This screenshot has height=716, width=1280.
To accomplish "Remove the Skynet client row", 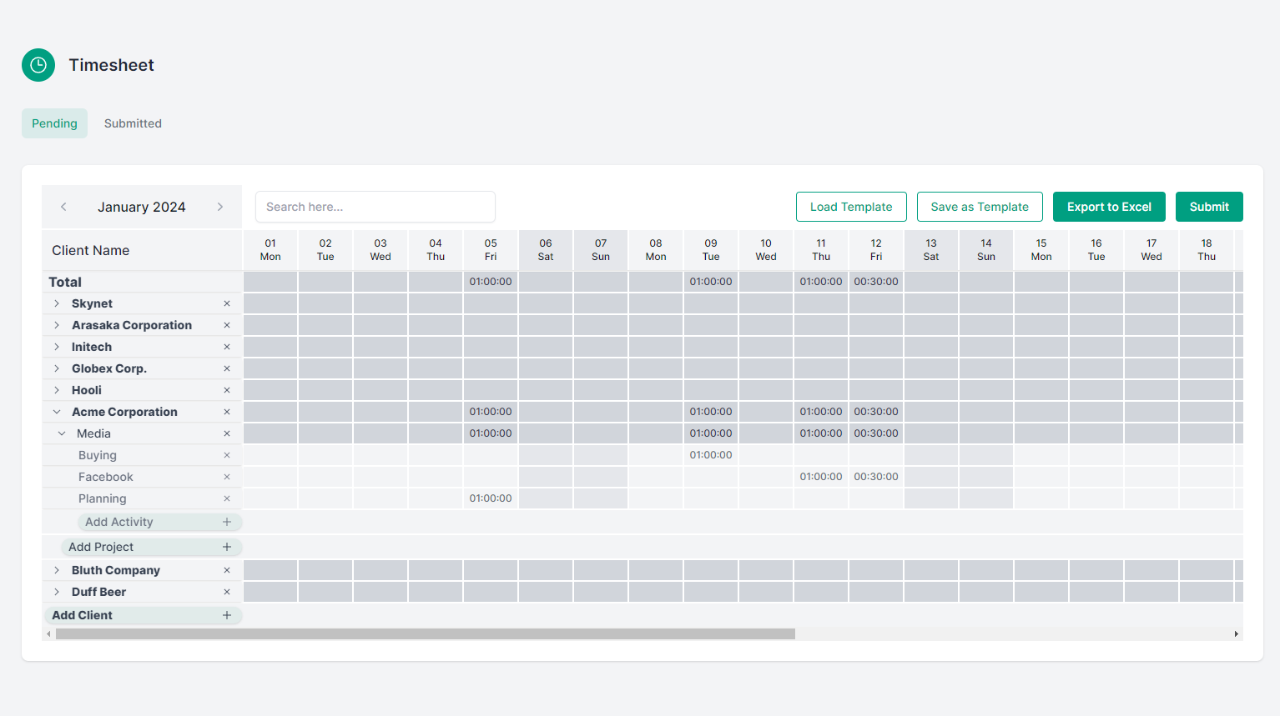I will 226,303.
